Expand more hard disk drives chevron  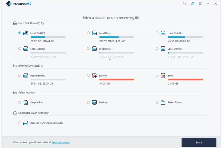click(x=110, y=59)
